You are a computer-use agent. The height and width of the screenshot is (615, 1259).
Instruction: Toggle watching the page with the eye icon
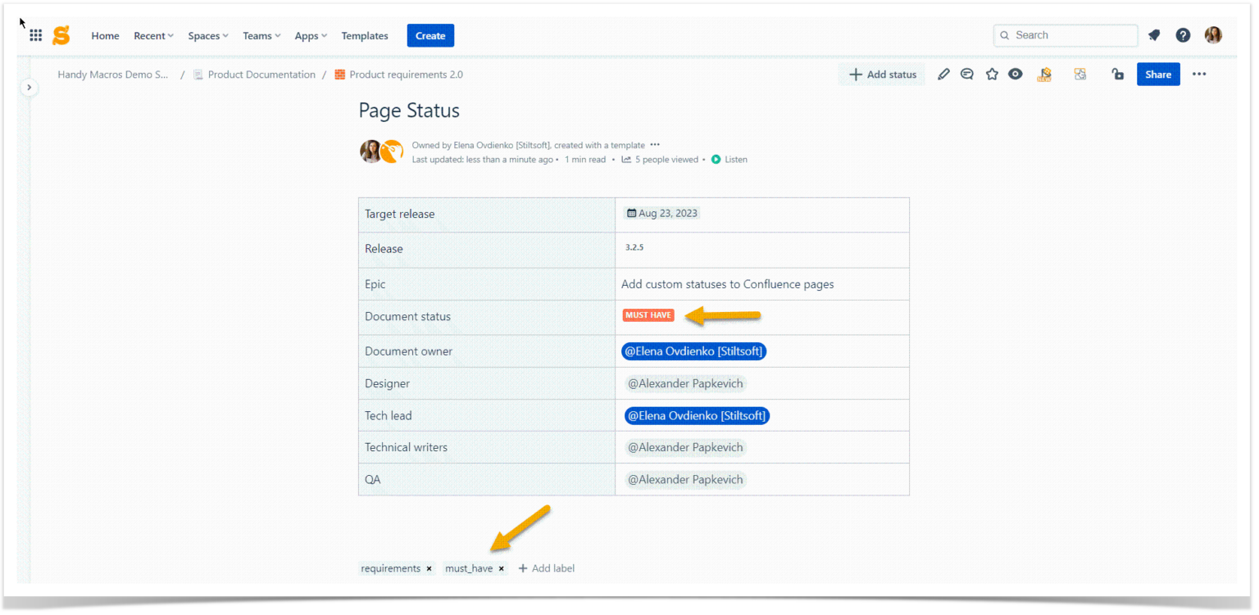coord(1016,74)
